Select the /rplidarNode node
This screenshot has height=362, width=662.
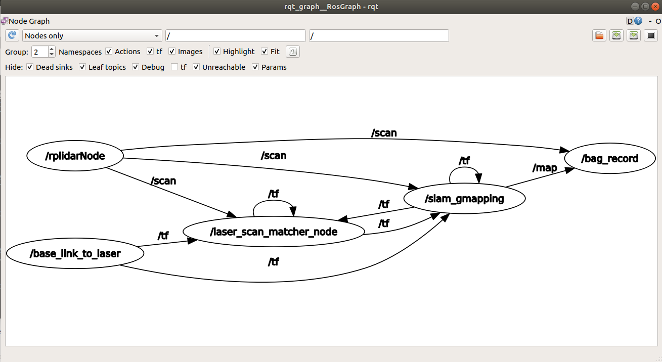click(x=75, y=156)
